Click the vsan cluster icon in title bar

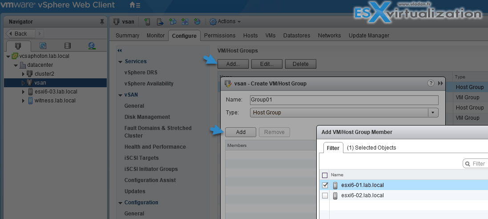click(x=117, y=21)
